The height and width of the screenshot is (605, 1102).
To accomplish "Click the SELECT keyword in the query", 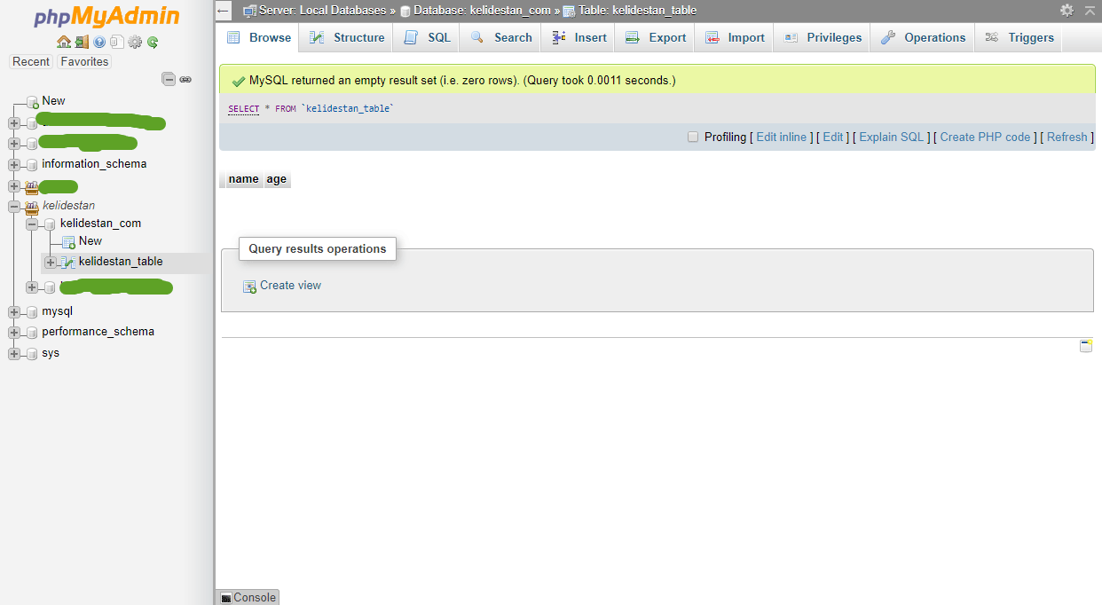I will pyautogui.click(x=244, y=109).
